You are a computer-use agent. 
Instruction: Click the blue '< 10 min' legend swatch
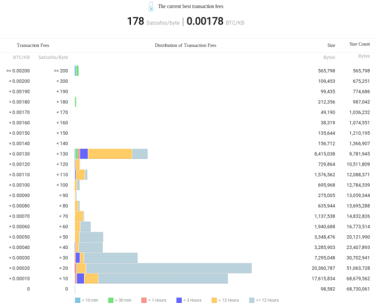pos(78,300)
